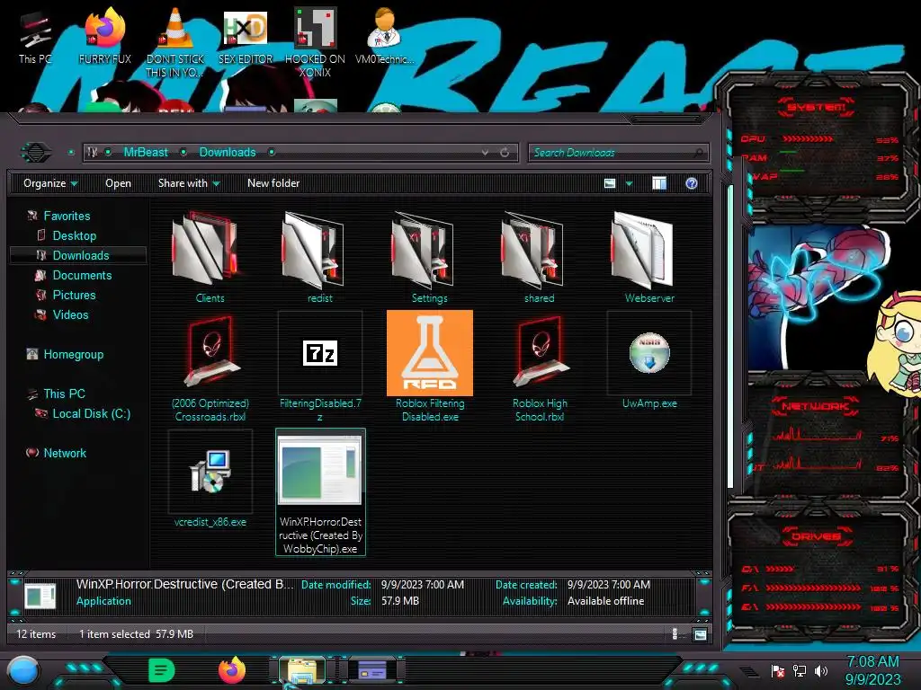Click the CPU usage bar in System widget
The width and height of the screenshot is (921, 690).
[x=808, y=139]
